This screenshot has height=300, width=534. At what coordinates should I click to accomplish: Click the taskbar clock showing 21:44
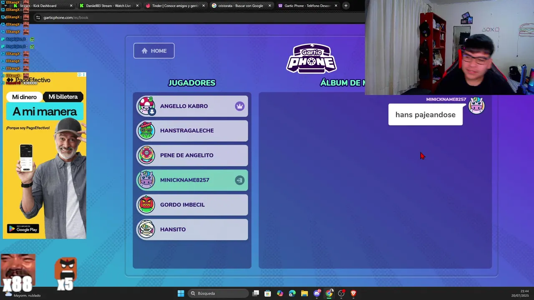pos(520,293)
